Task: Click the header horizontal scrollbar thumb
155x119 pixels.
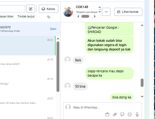Action: [85, 17]
